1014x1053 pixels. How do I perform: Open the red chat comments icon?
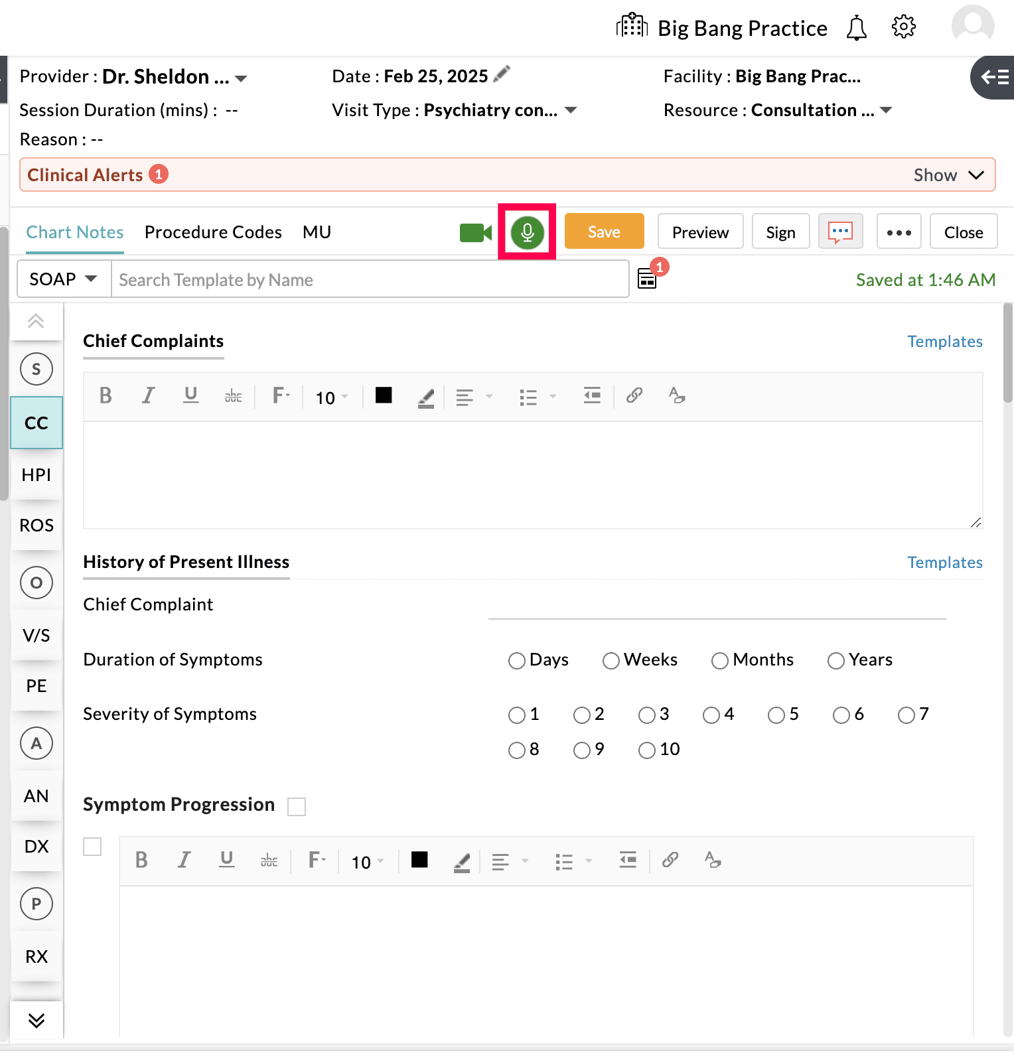(x=840, y=232)
